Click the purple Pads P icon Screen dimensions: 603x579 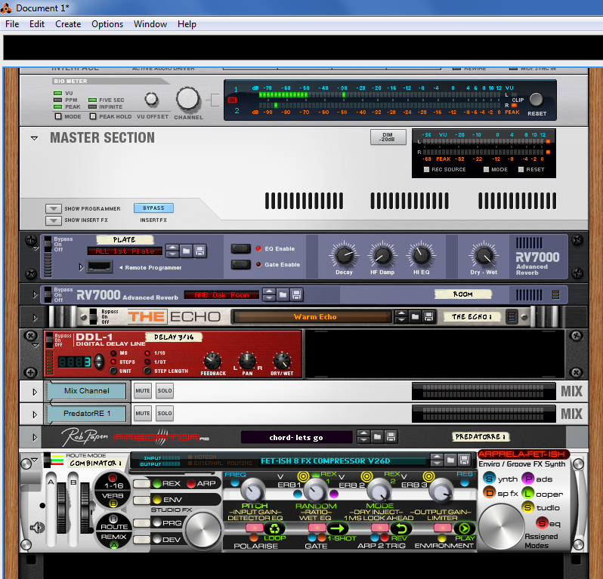(x=527, y=479)
